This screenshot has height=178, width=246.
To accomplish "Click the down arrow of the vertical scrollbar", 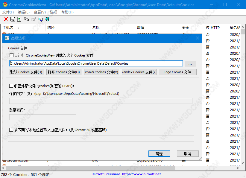I will [243, 163].
